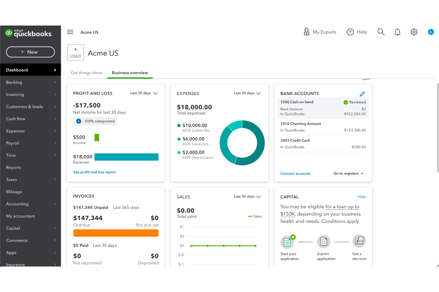Click Get a decision icon in Capital

pyautogui.click(x=359, y=241)
